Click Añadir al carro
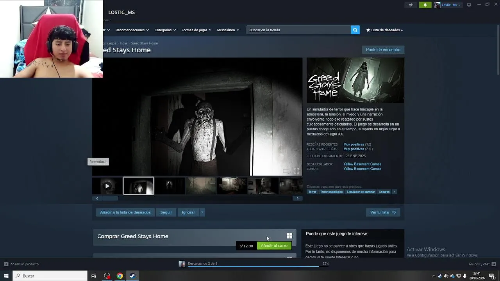Screen dimensions: 500x281 274,245
